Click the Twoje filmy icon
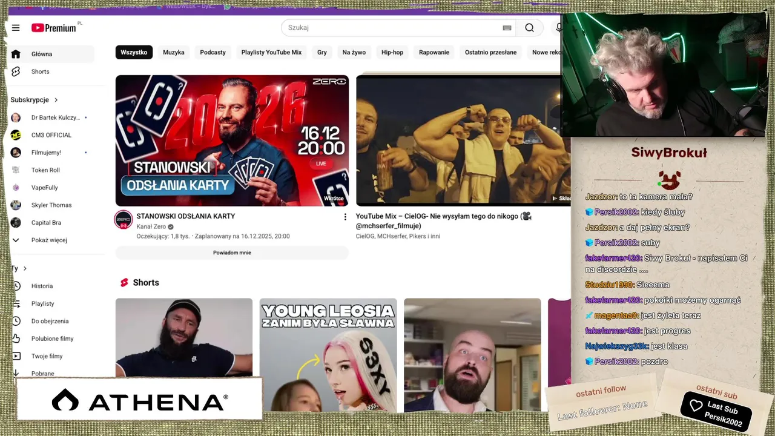This screenshot has height=436, width=775. tap(16, 356)
